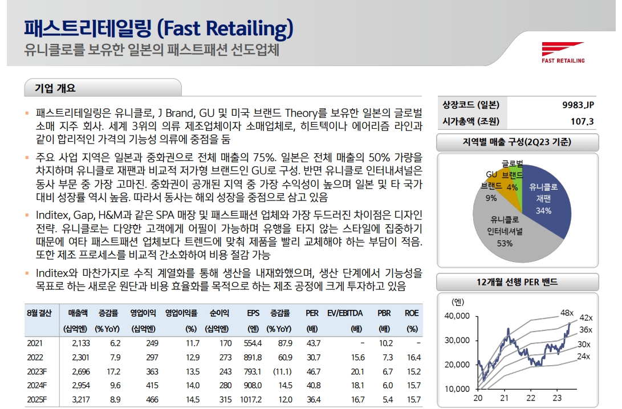Viewport: 622px width, 409px height.
Task: Click the 기업 개요 section tab
Action: pos(103,88)
